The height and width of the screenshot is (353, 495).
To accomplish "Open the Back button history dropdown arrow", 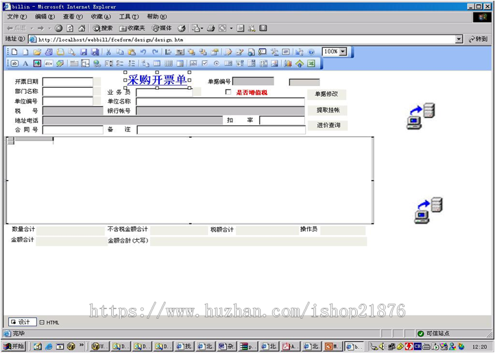I will (x=32, y=28).
